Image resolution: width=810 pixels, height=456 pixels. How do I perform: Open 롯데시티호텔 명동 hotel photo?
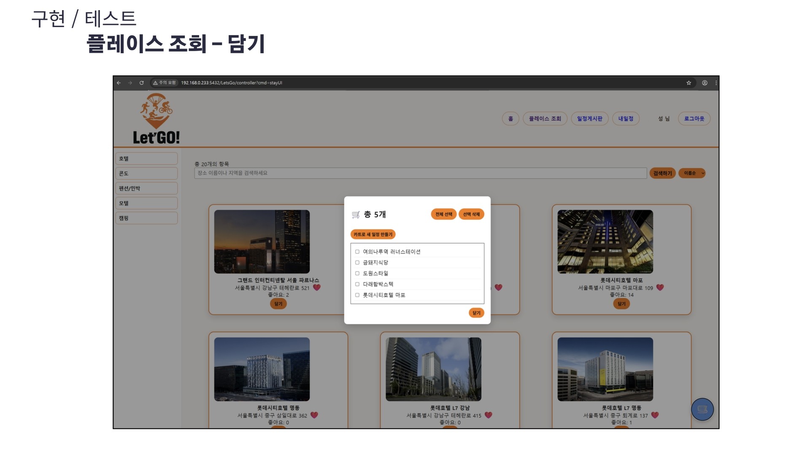pos(262,369)
